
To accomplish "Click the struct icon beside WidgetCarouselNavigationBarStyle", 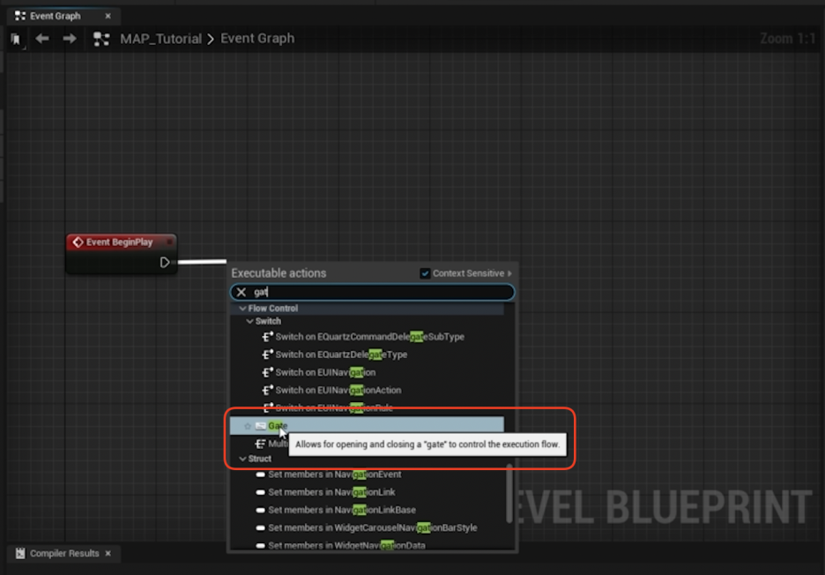I will (x=260, y=528).
